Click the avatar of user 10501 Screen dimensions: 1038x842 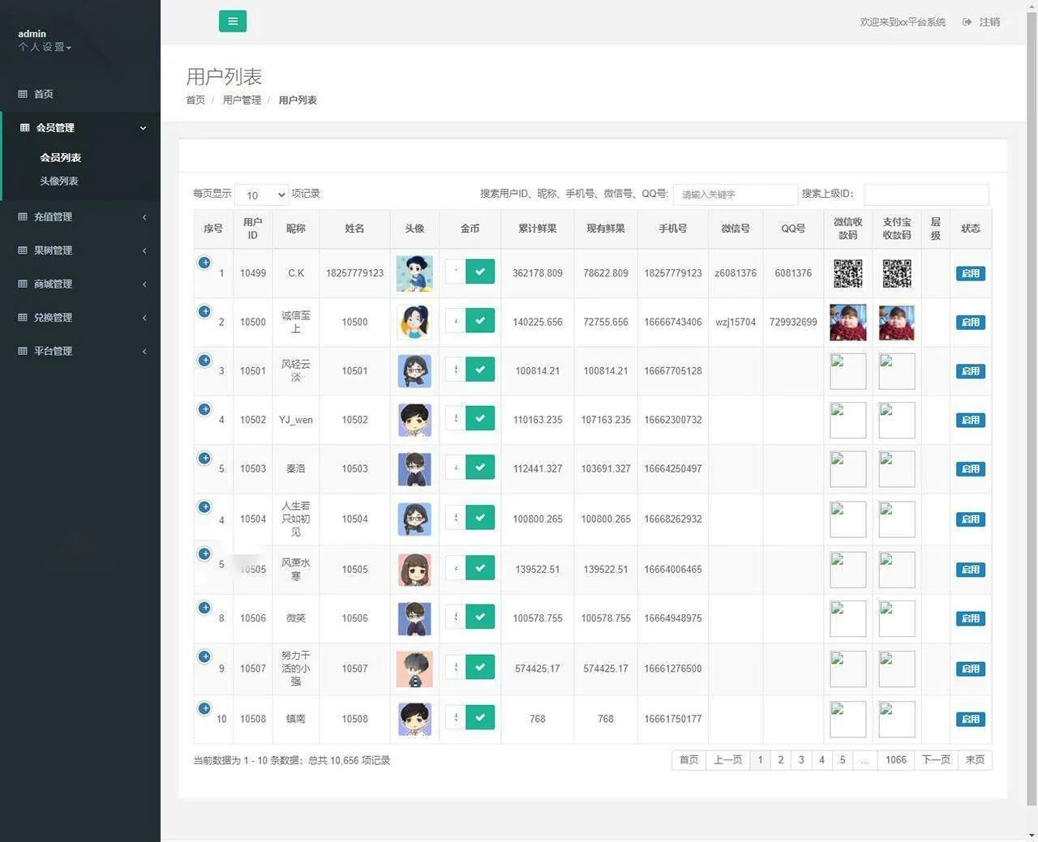(414, 371)
